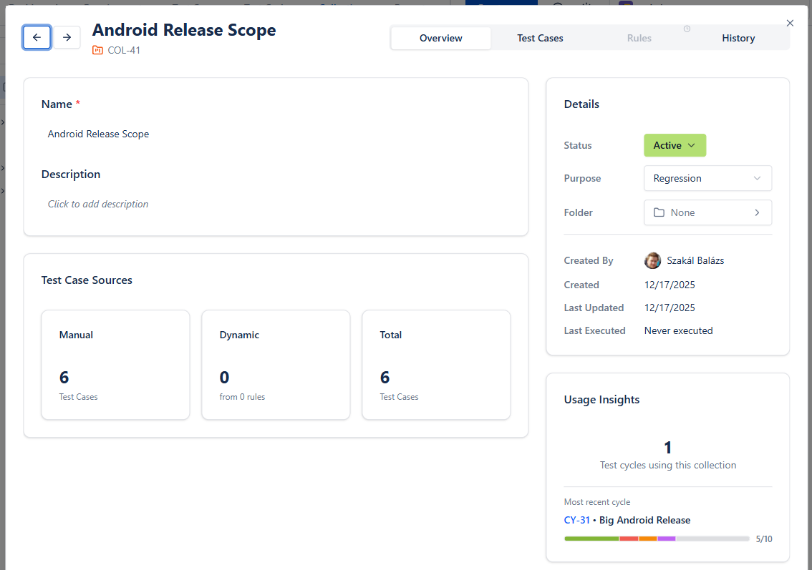Viewport: 812px width, 570px height.
Task: Open the History tab
Action: [x=738, y=38]
